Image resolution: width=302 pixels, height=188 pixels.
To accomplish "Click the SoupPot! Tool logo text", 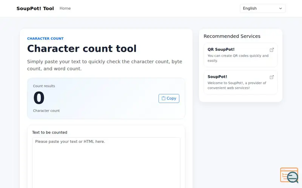I will tap(35, 8).
